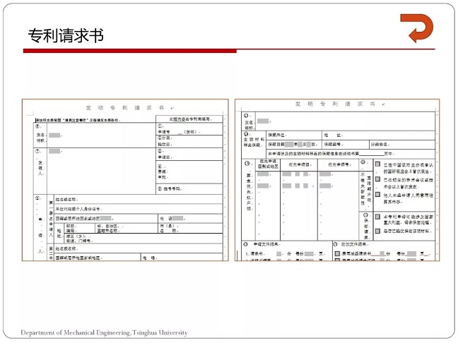Tick the academic conference first-publication checkbox

point(377,179)
